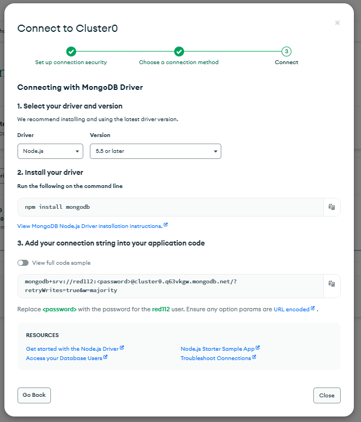Click the green red112 username text

coord(161,309)
